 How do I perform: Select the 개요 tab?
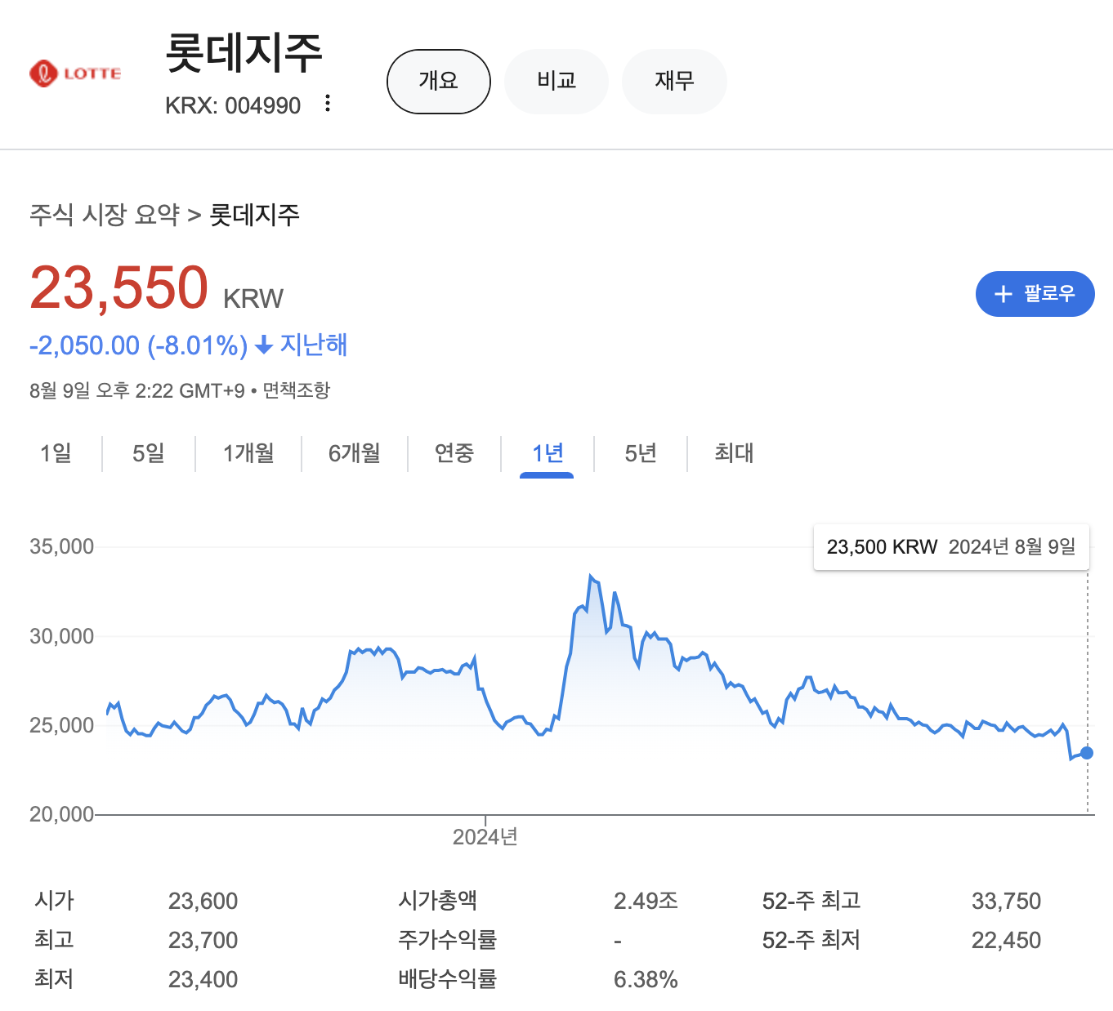click(x=438, y=81)
